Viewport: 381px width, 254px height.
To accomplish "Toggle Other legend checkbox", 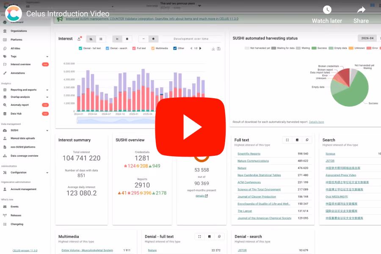I will [x=175, y=48].
